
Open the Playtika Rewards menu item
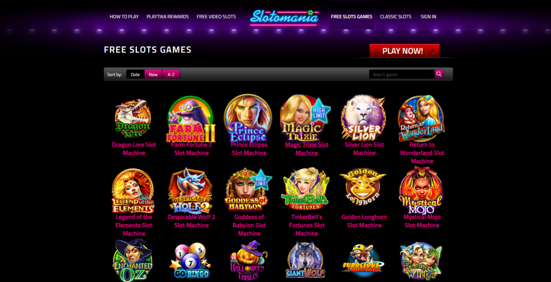click(167, 16)
